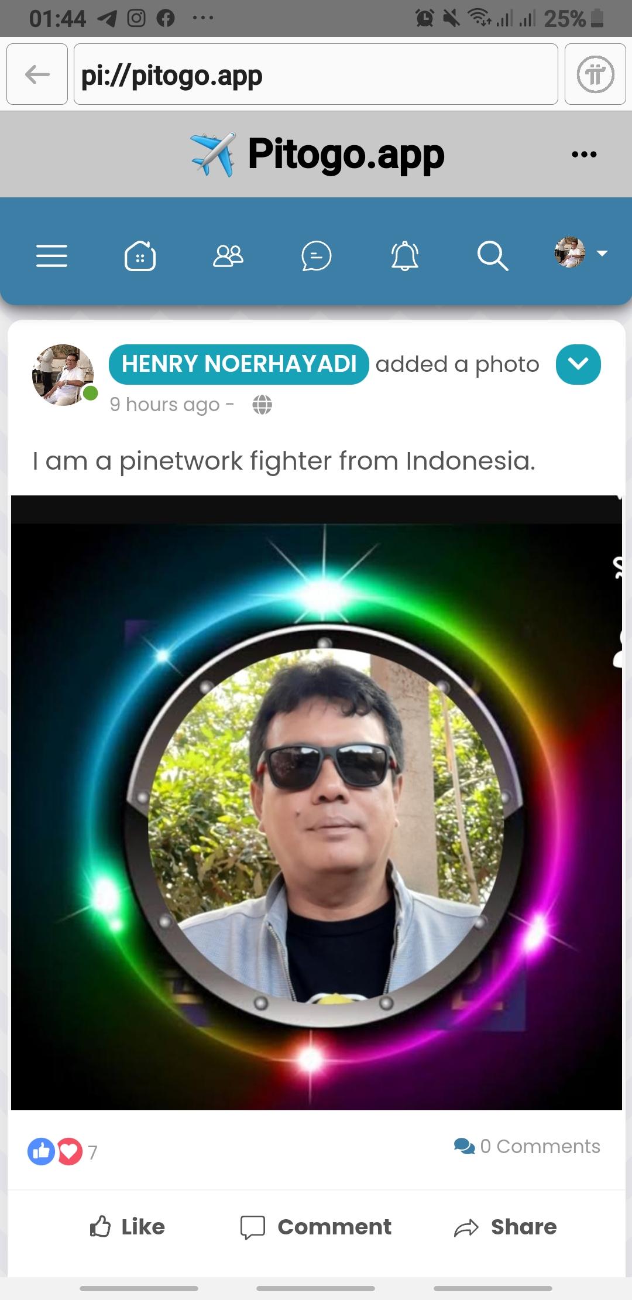This screenshot has height=1300, width=632.
Task: Open the posted neon frame photo
Action: pyautogui.click(x=316, y=803)
